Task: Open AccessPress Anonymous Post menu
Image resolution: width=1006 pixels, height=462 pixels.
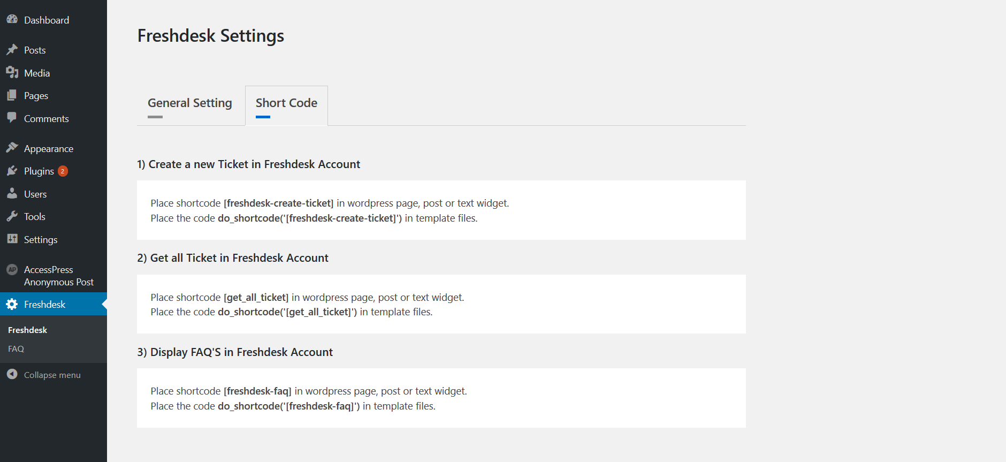Action: pyautogui.click(x=58, y=276)
